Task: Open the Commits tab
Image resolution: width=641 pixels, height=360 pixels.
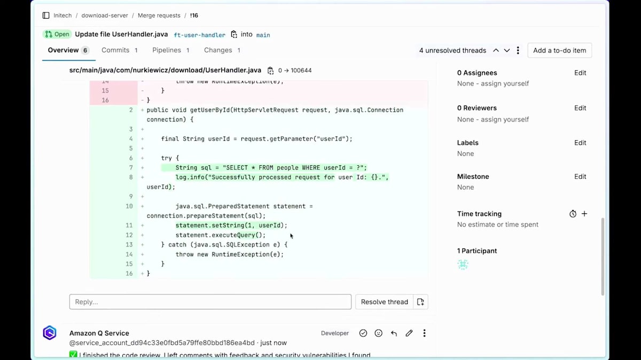Action: tap(120, 50)
